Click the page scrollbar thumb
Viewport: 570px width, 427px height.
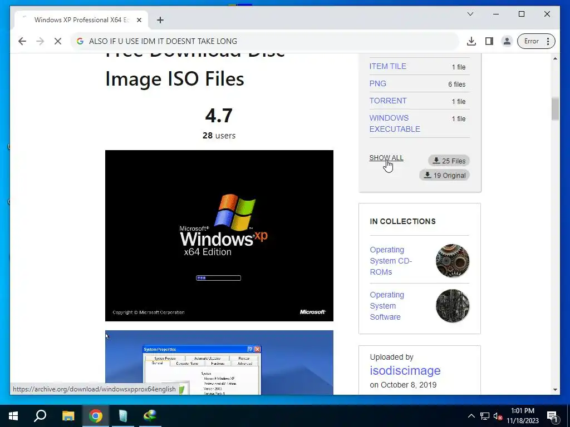tap(555, 109)
